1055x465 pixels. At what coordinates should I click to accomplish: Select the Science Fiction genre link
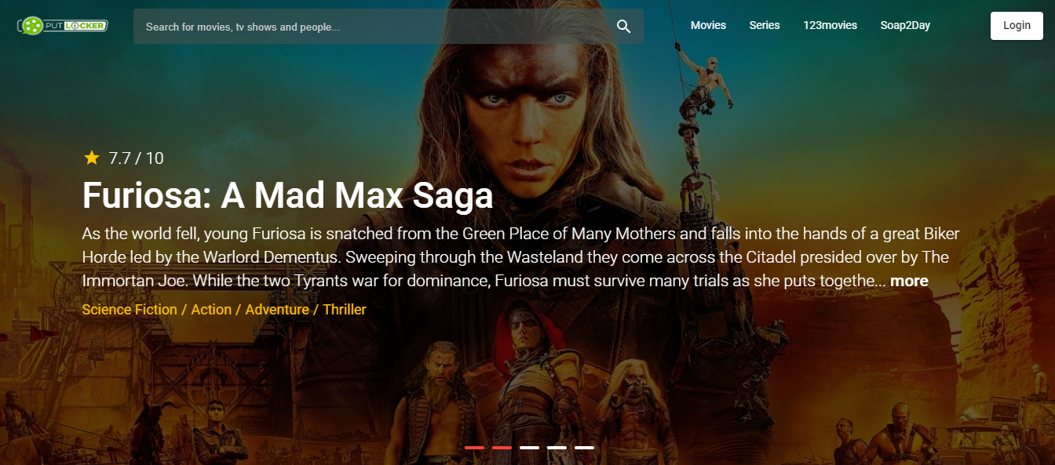point(130,310)
